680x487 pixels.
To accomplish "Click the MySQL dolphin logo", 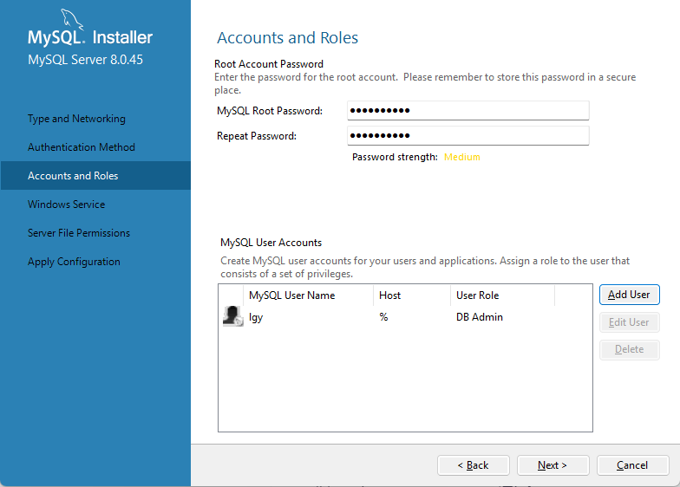I will coord(71,19).
